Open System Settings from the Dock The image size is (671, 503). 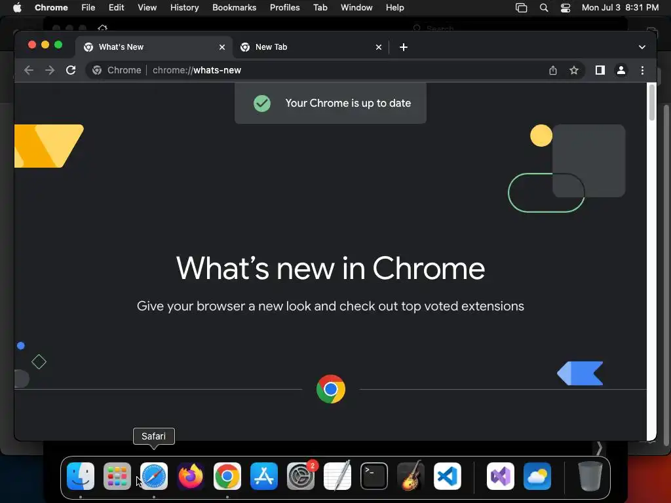point(301,476)
